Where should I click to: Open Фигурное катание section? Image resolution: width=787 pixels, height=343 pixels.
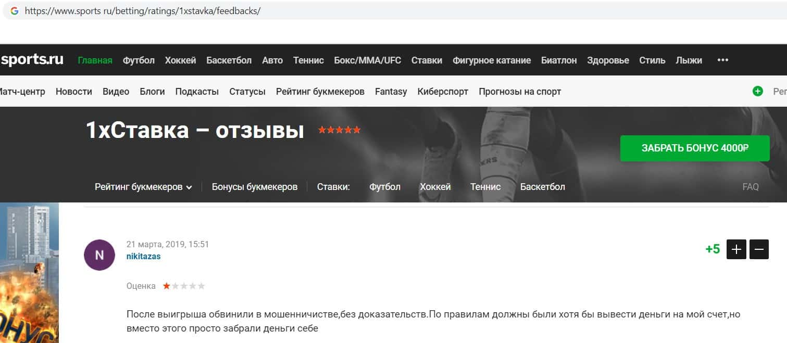point(492,60)
